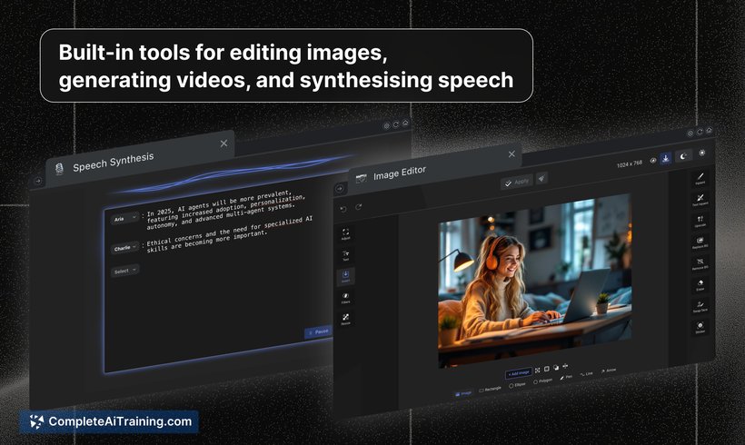Click the overlapping layers icon near Add image
Image resolution: width=745 pixels, height=445 pixels.
[x=556, y=367]
